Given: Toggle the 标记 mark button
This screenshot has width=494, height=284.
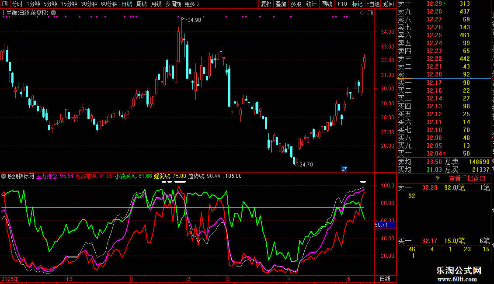Looking at the screenshot, I should click(357, 4).
